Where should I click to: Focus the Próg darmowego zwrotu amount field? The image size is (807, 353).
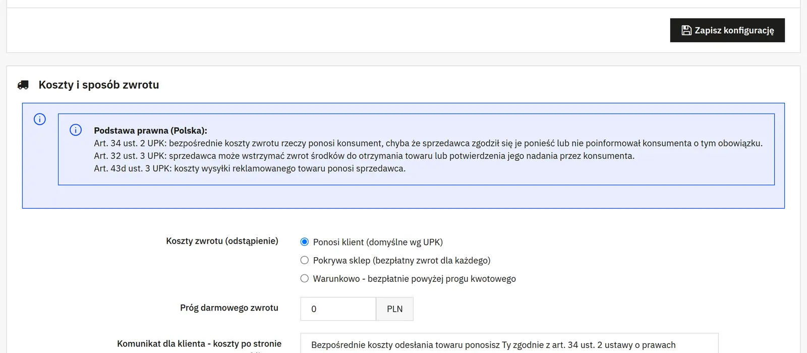pyautogui.click(x=338, y=309)
